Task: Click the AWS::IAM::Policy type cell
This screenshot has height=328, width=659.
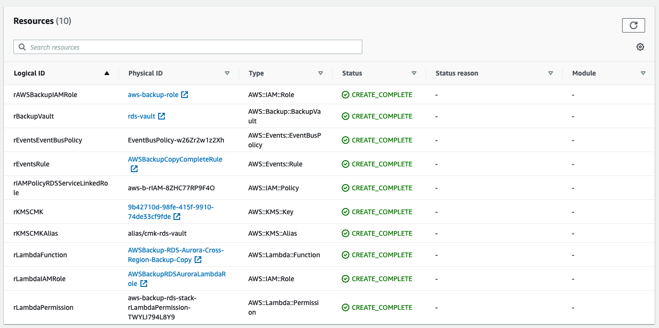Action: (274, 188)
